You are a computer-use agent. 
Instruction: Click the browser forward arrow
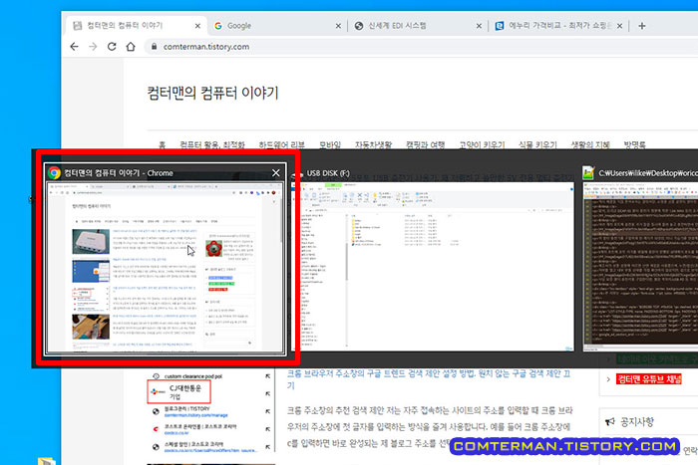(93, 47)
